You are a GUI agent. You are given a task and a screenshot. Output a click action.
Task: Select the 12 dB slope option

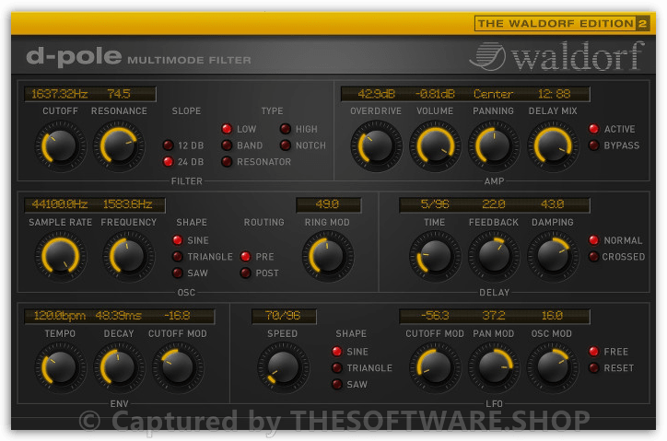[x=168, y=145]
